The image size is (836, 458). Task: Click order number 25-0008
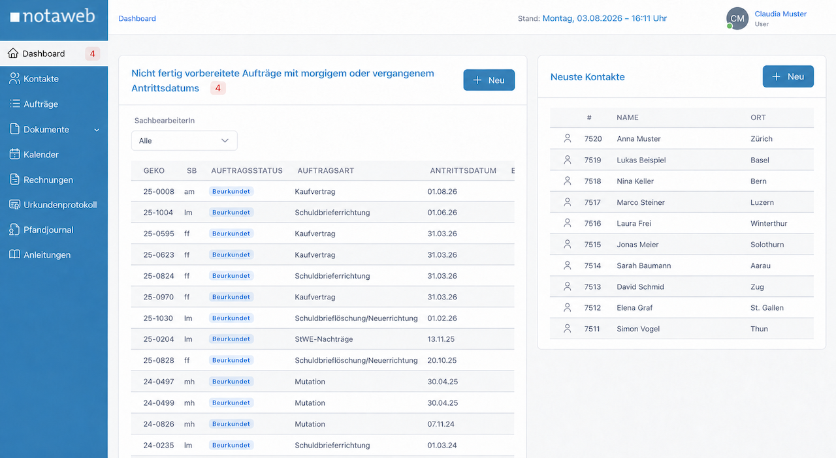(159, 192)
